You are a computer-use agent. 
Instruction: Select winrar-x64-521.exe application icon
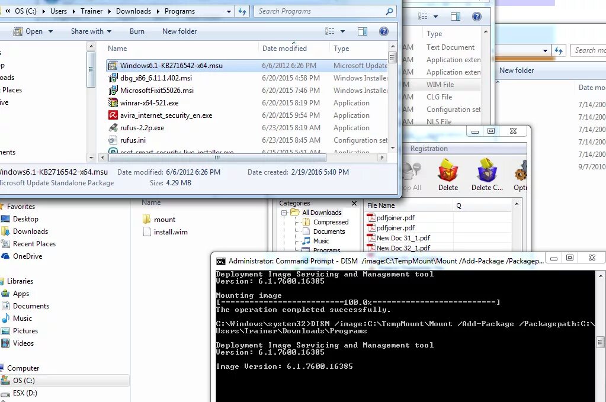coord(113,103)
